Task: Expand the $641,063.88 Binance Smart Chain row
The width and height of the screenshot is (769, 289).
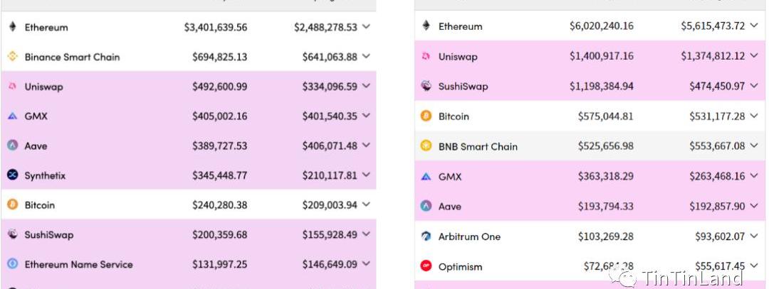Action: (366, 57)
